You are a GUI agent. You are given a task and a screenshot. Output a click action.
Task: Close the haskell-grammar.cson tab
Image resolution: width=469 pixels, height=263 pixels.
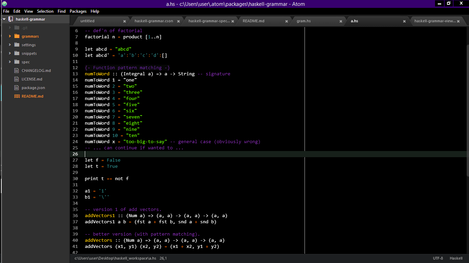[x=179, y=21]
